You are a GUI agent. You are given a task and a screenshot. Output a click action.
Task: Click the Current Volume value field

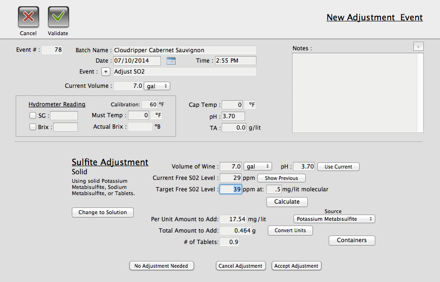point(128,86)
